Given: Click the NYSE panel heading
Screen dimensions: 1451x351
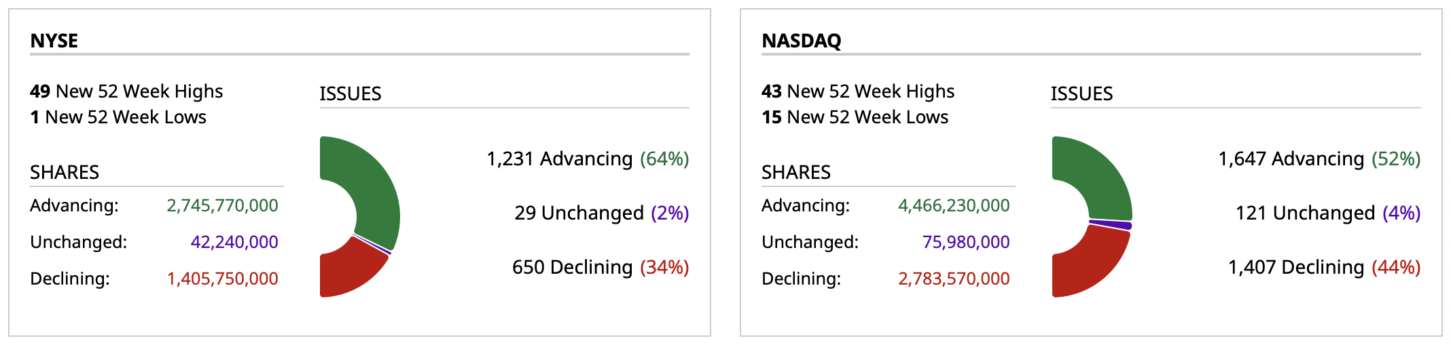Looking at the screenshot, I should (x=54, y=41).
